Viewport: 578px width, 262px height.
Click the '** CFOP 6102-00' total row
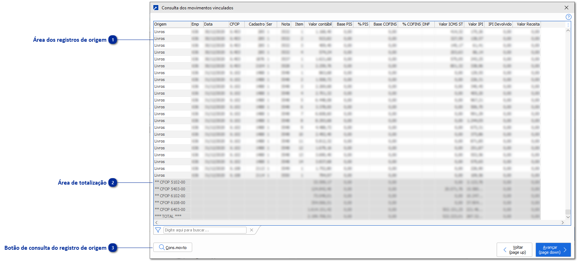[x=347, y=196]
